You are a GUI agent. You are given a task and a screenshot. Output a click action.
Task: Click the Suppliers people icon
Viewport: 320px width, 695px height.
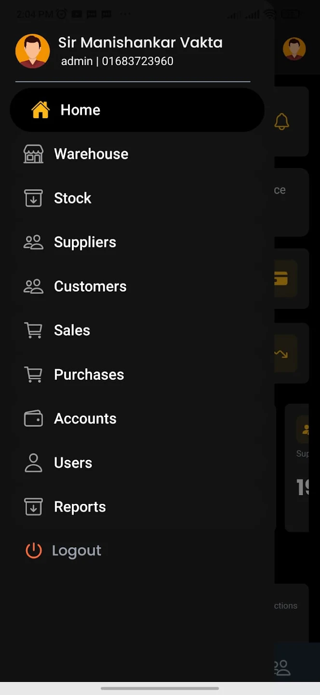(33, 242)
